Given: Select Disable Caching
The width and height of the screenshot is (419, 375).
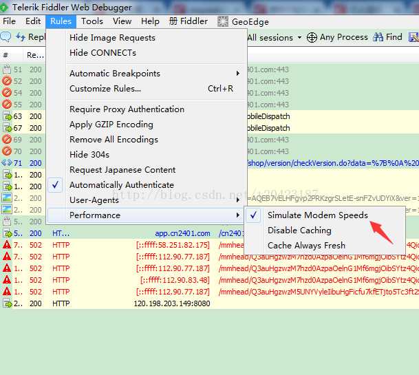Looking at the screenshot, I should click(x=325, y=230).
